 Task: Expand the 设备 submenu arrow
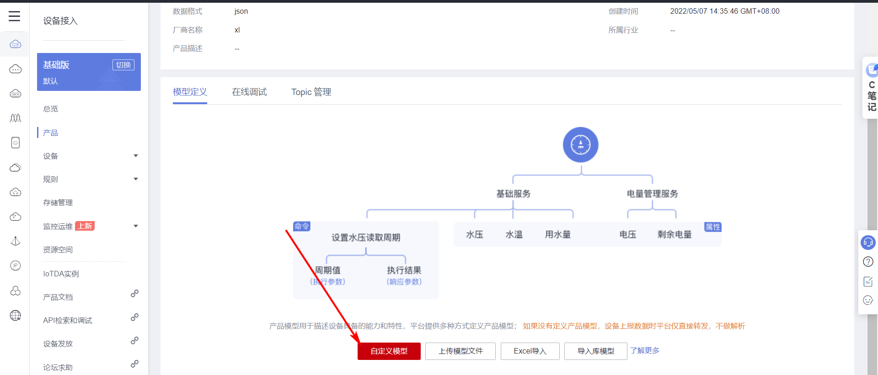point(136,156)
